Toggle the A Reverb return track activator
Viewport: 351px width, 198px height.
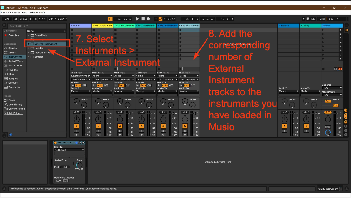(x=285, y=126)
